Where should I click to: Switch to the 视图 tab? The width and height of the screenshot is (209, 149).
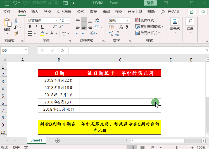[119, 12]
